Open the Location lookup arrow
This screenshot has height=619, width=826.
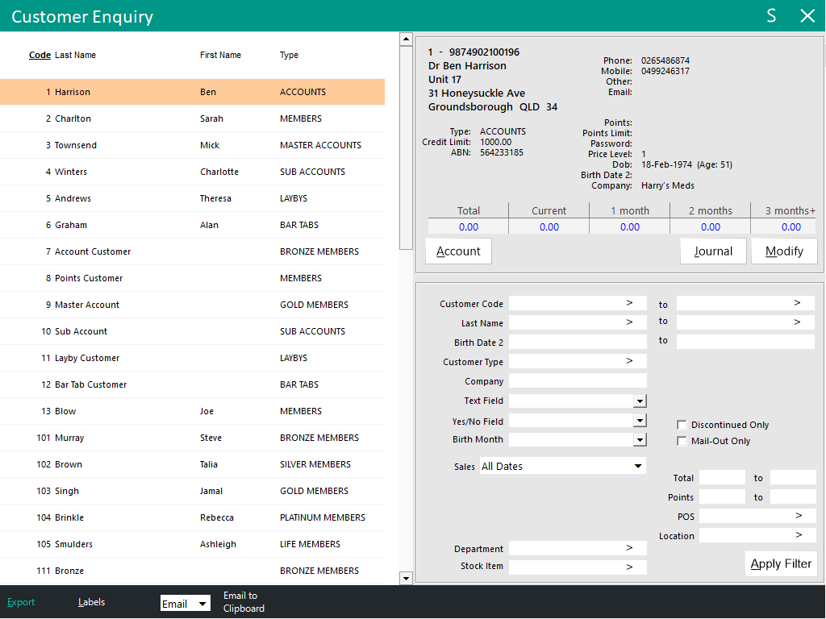pyautogui.click(x=799, y=535)
